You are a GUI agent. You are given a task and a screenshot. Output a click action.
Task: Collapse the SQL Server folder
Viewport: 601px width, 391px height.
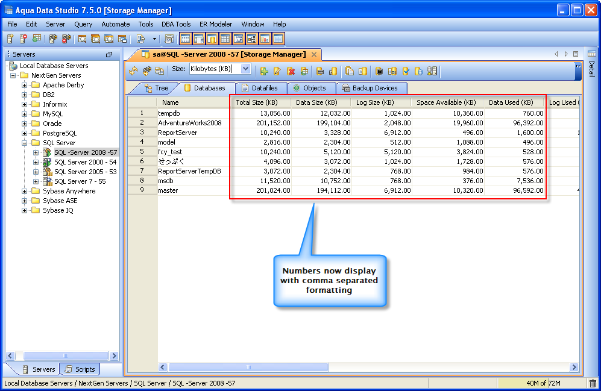[24, 143]
